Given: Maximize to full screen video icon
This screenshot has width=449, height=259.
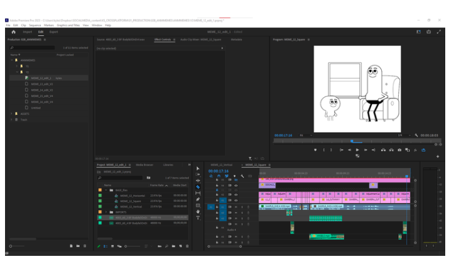Looking at the screenshot, I should pos(439,32).
